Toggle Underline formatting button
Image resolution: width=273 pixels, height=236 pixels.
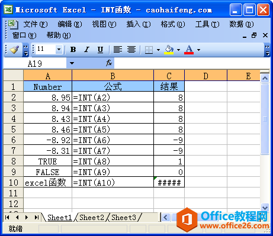click(100, 50)
